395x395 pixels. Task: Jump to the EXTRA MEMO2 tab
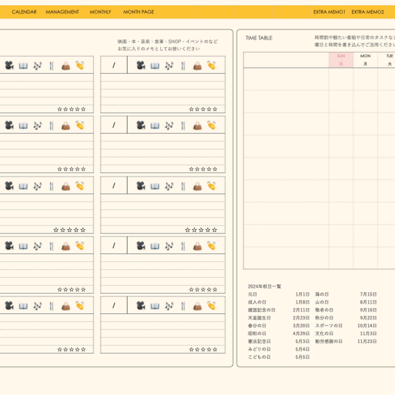pos(368,12)
